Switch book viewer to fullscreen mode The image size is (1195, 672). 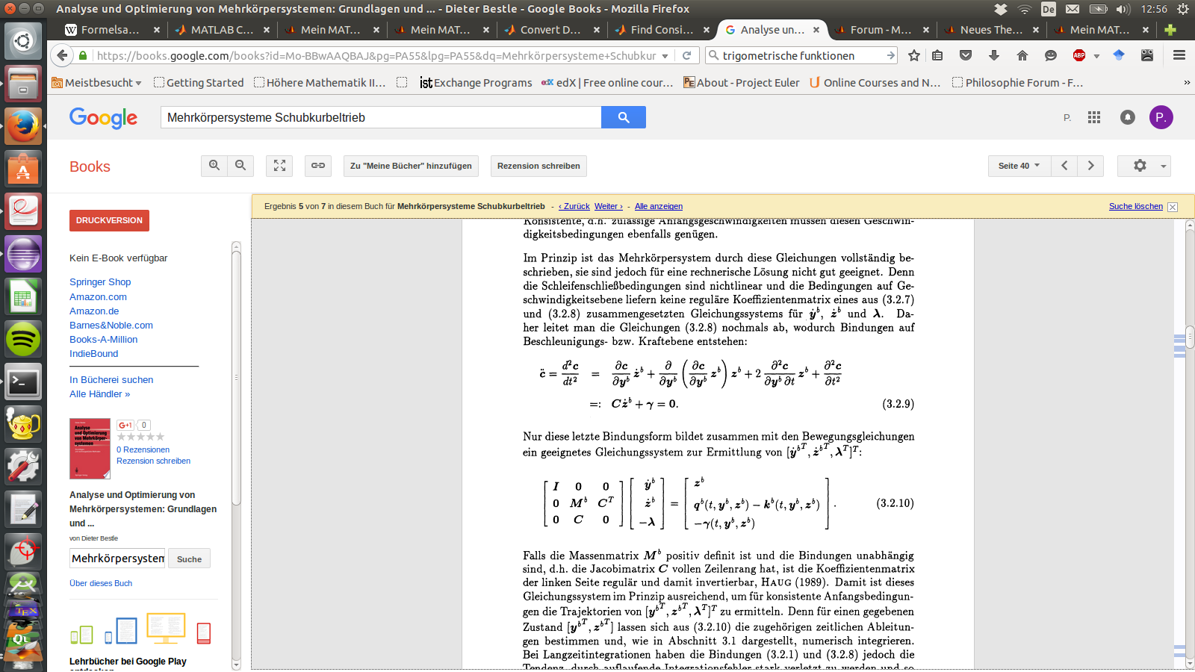279,166
